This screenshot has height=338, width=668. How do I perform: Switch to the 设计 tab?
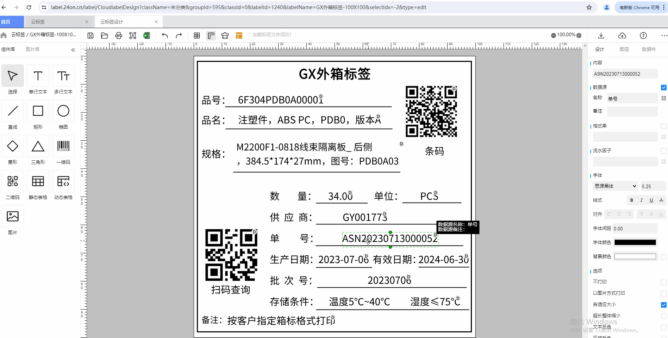click(x=600, y=49)
